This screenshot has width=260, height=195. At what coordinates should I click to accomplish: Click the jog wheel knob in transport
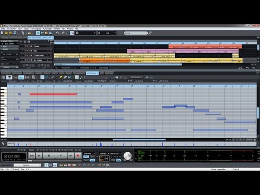tap(128, 156)
